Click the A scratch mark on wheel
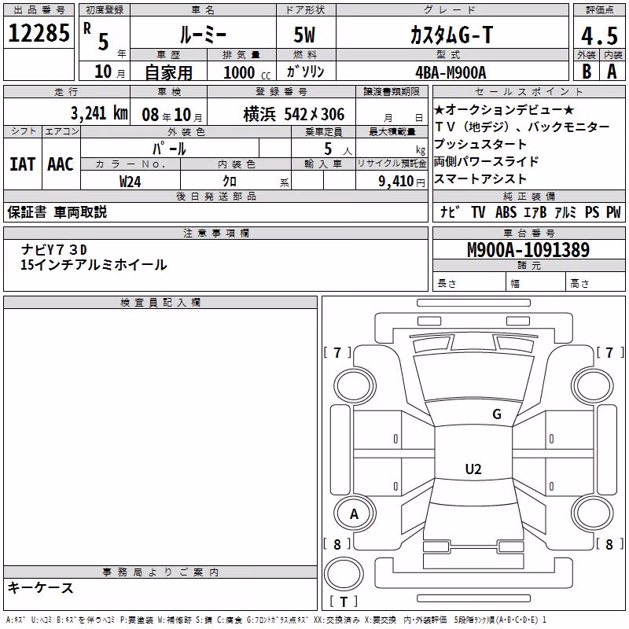This screenshot has height=629, width=629. (x=354, y=513)
